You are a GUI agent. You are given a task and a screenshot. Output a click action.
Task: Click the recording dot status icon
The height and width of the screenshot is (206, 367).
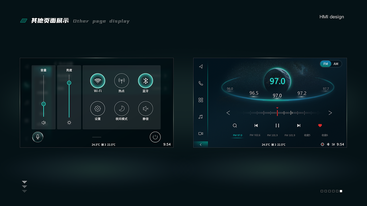click(322, 144)
